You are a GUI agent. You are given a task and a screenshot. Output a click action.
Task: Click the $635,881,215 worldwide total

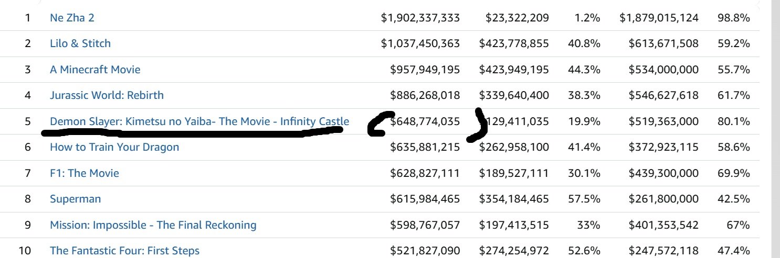[x=425, y=147]
